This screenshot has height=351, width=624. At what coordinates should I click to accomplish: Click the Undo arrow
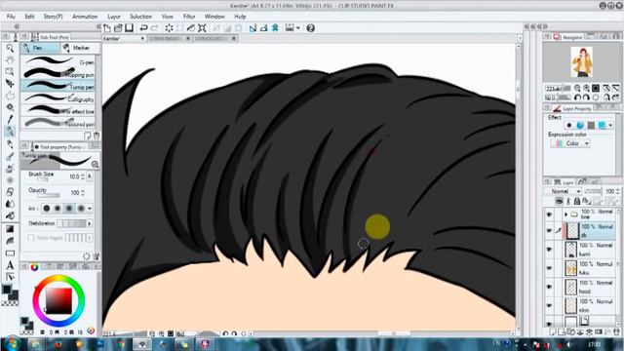[143, 28]
